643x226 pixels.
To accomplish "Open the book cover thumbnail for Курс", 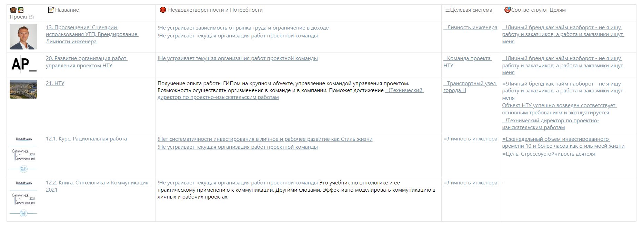I will (x=23, y=155).
